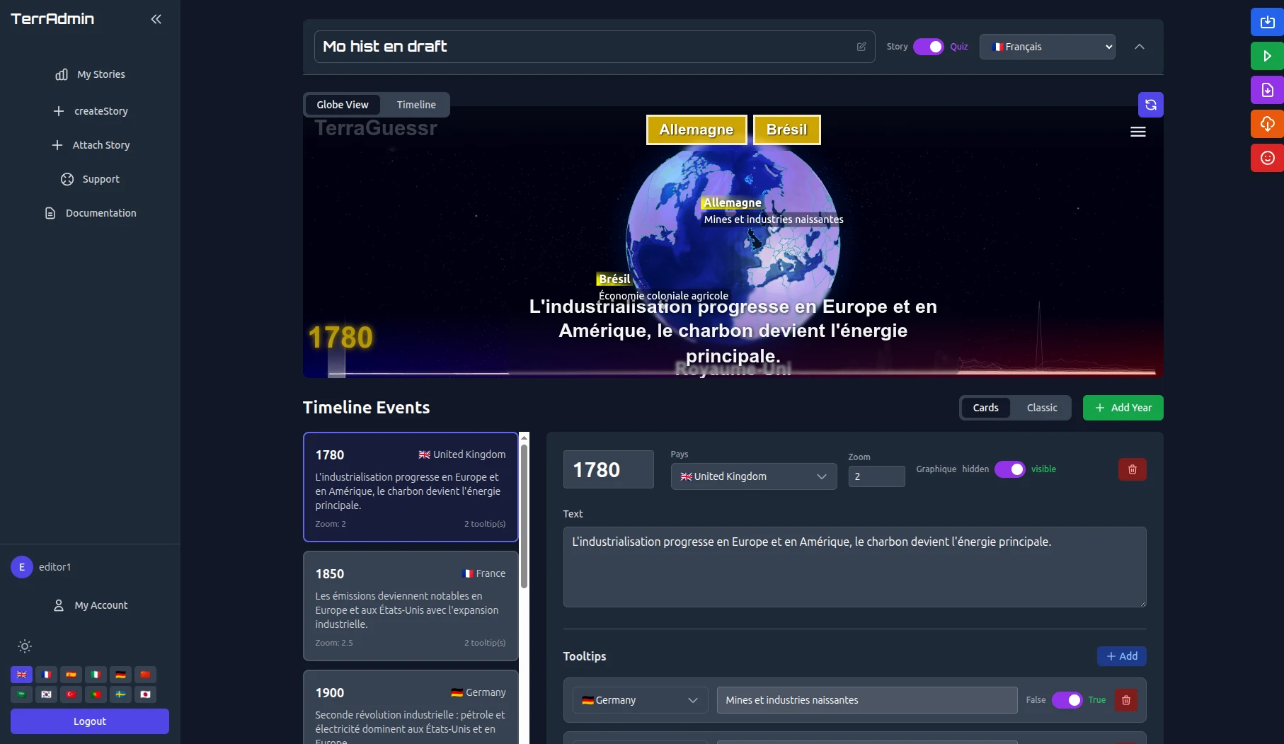Toggle Graphique hidden/visible switch

click(1009, 469)
